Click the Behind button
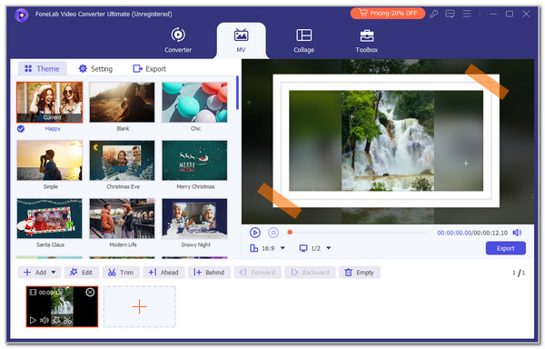 209,272
